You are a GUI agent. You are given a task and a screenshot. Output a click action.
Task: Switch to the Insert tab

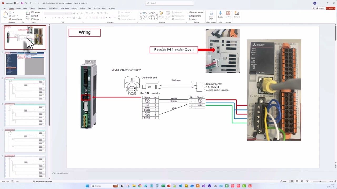click(x=18, y=8)
